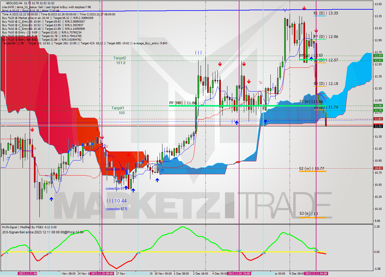Select the R1 (D) 13.35 pivot label
Viewport: 385px width, 277px height.
pyautogui.click(x=325, y=13)
